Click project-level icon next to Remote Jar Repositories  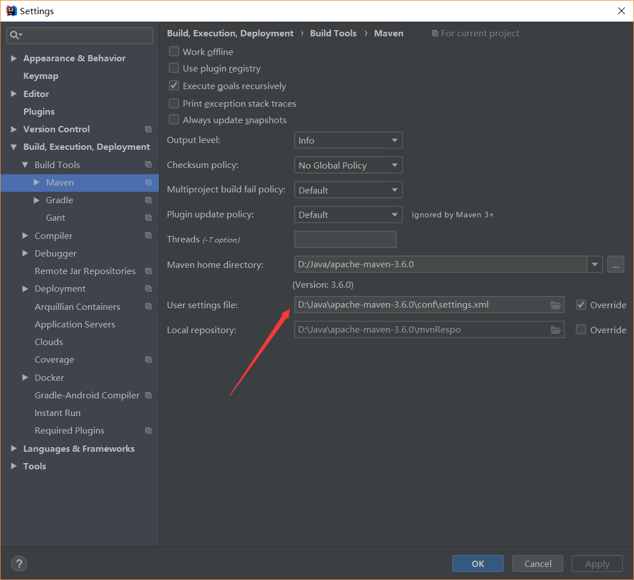[148, 271]
